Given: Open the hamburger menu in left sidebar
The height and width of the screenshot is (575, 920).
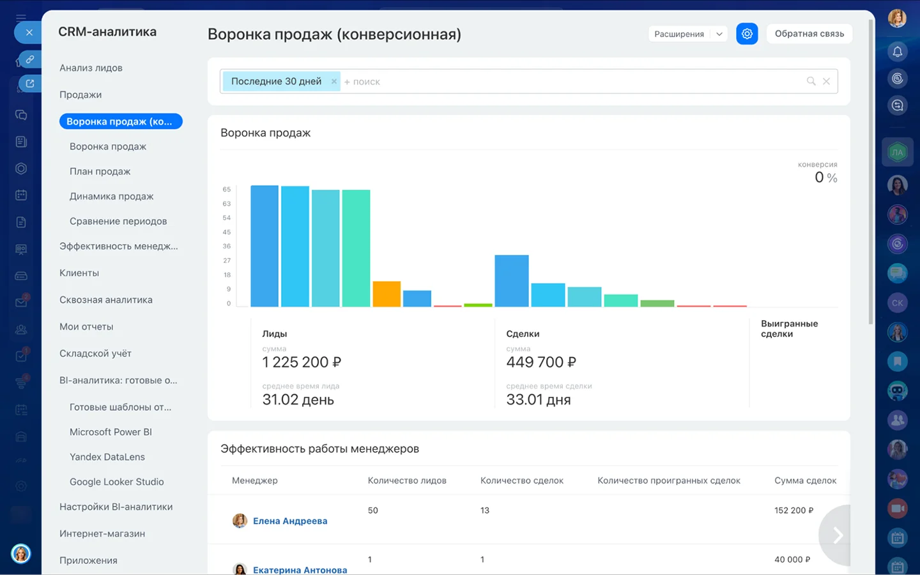Looking at the screenshot, I should point(21,18).
